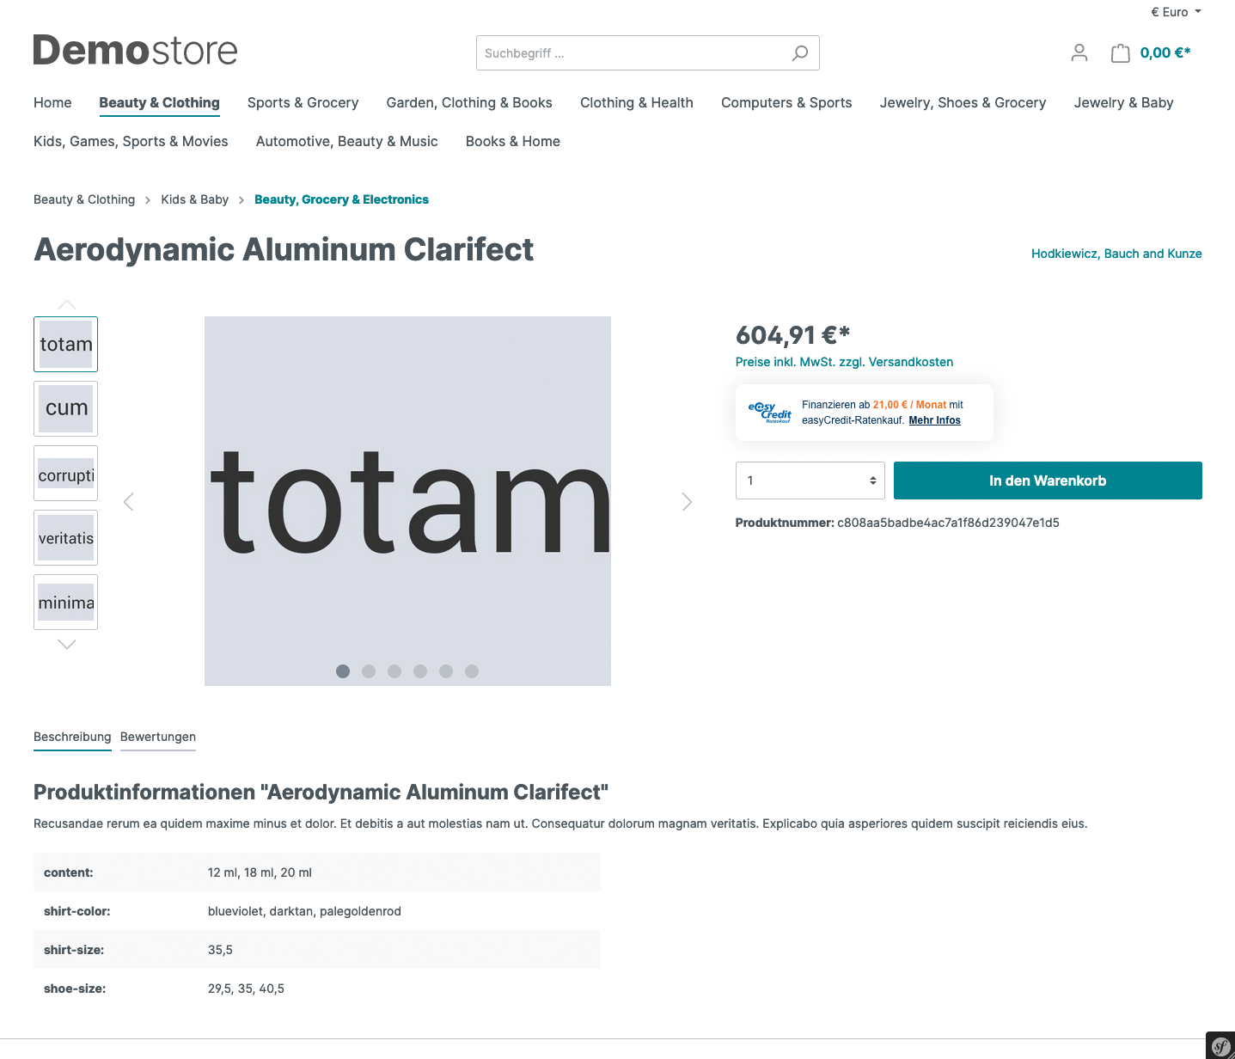Click the Symfony debug toolbar icon

tap(1220, 1046)
